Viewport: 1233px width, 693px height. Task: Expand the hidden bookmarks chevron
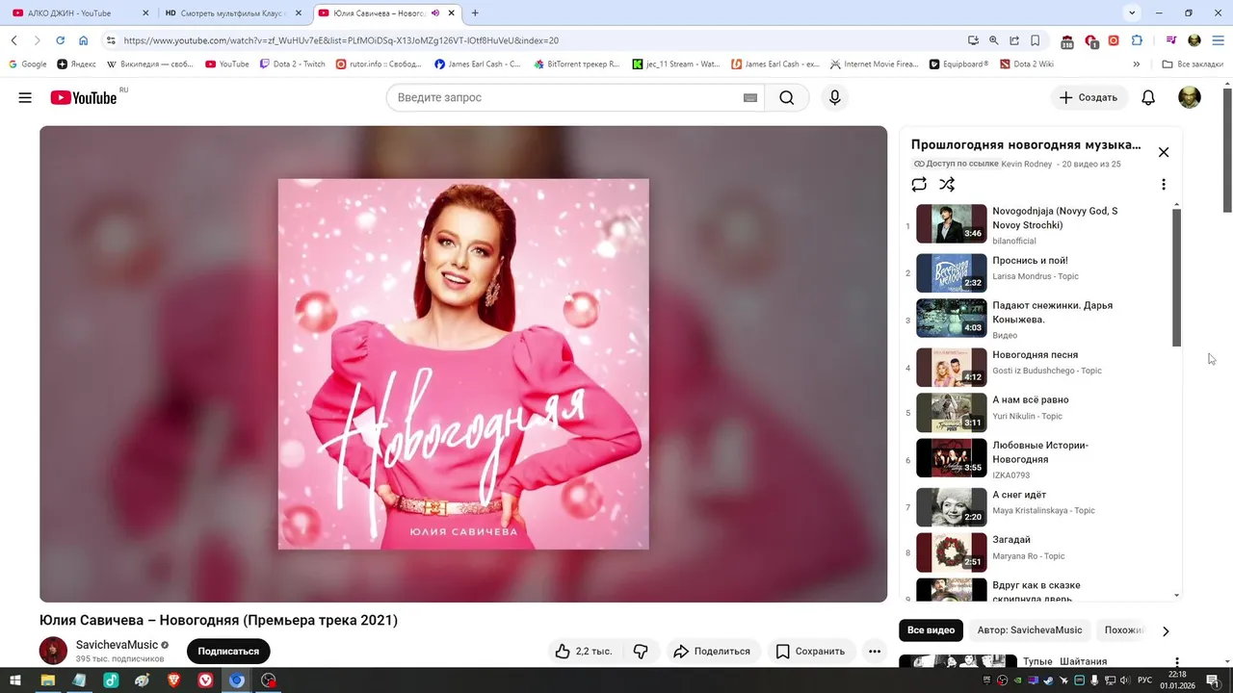click(x=1137, y=64)
